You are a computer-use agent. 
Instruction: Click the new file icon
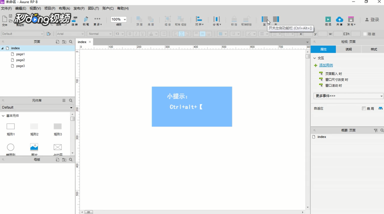pos(5,19)
